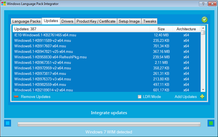Click the 239,54 MB size cell
The image size is (218, 137).
pyautogui.click(x=161, y=57)
